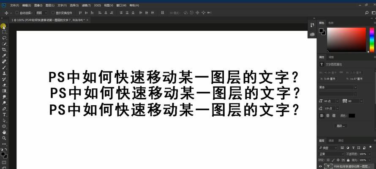Toggle visibility eye of the text layer
This screenshot has height=169, width=376.
tap(320, 166)
